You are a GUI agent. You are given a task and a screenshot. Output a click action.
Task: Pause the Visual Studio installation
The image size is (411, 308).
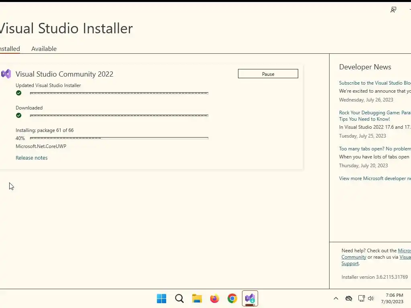(268, 74)
